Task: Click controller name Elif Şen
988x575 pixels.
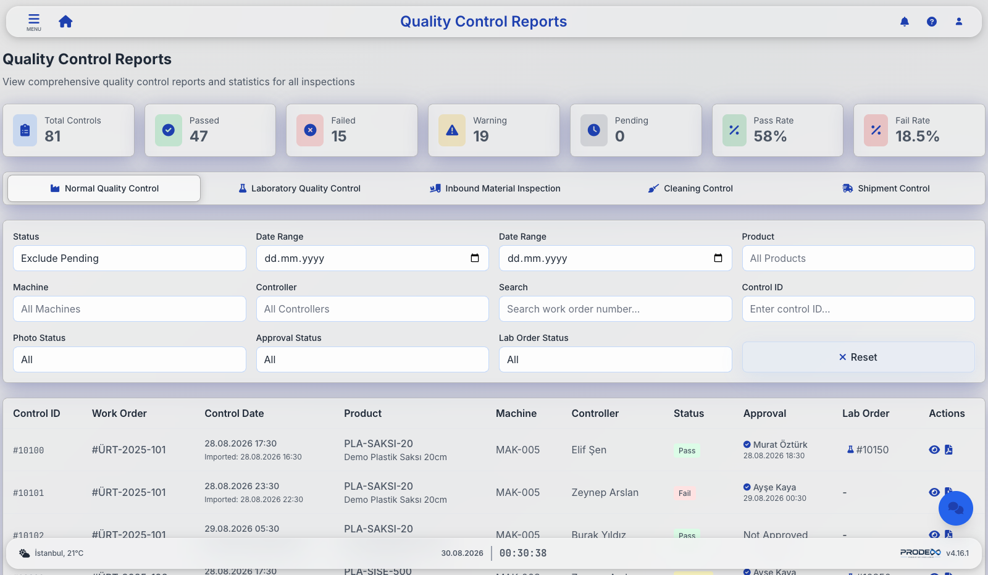Action: pyautogui.click(x=589, y=450)
